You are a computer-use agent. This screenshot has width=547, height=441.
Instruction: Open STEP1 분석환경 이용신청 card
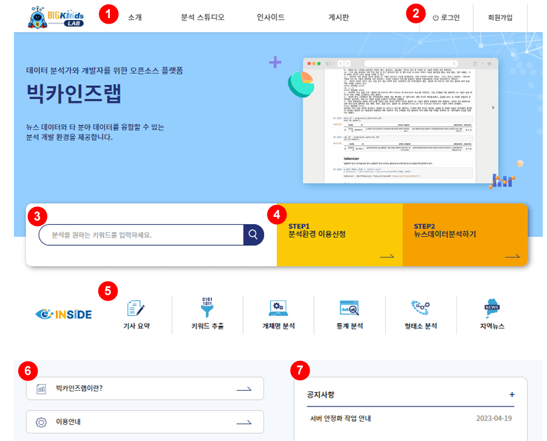[340, 235]
